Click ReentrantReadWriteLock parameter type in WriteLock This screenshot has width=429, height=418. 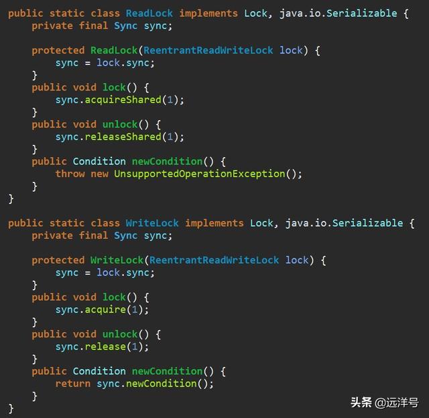click(214, 260)
